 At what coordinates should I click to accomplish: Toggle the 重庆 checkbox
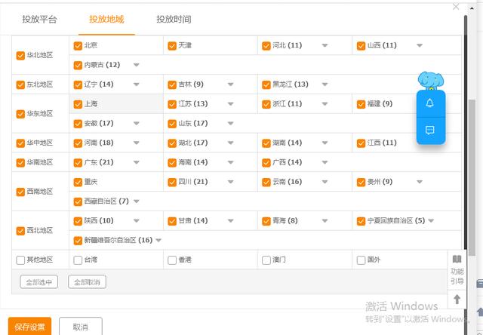click(78, 182)
